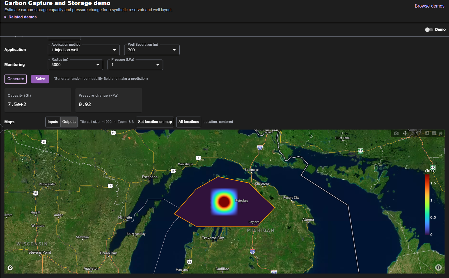Open the Browse demos link
The image size is (449, 278).
point(430,6)
